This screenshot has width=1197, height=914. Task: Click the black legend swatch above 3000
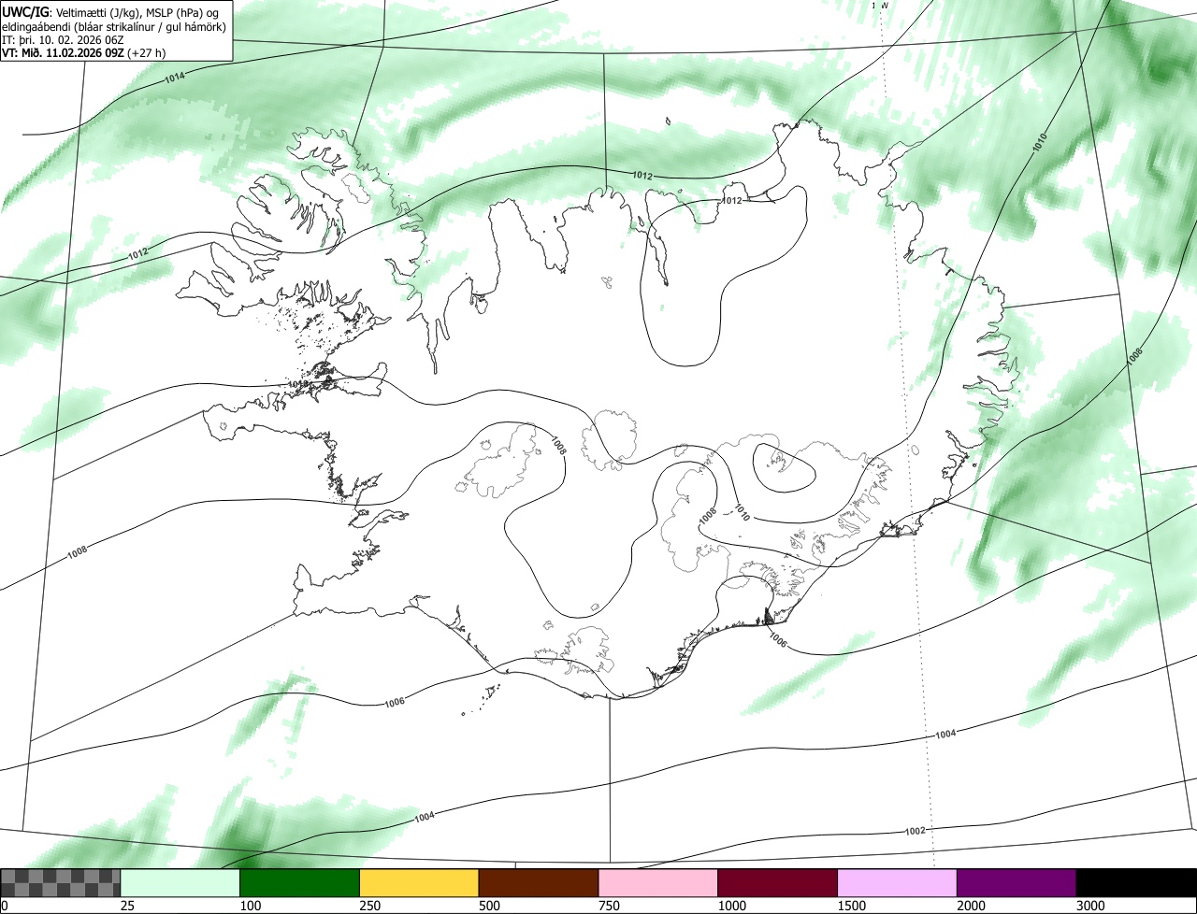click(x=1136, y=882)
